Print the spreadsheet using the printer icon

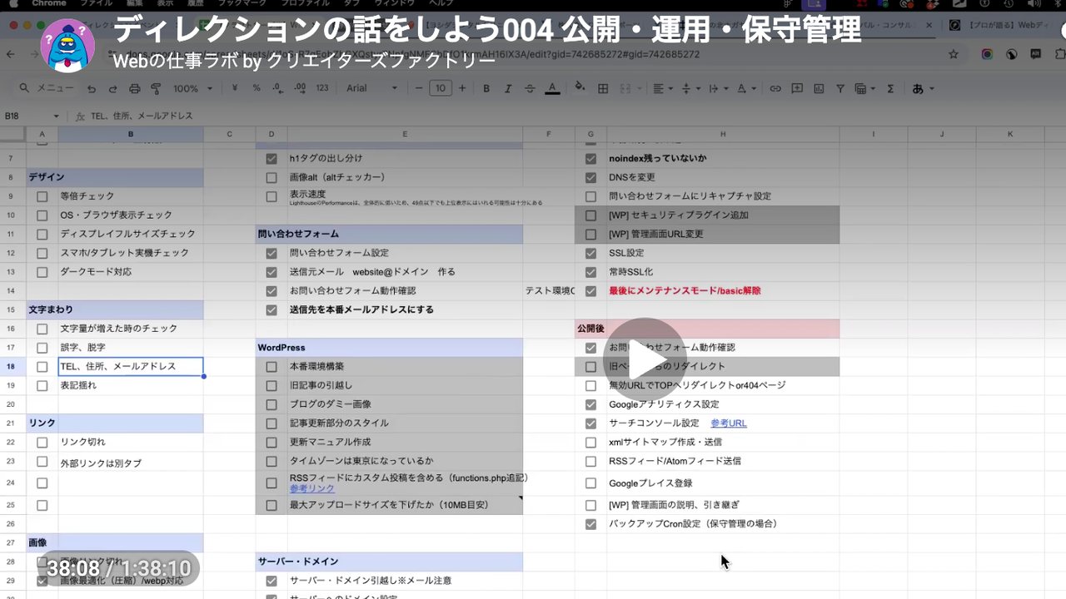point(134,88)
